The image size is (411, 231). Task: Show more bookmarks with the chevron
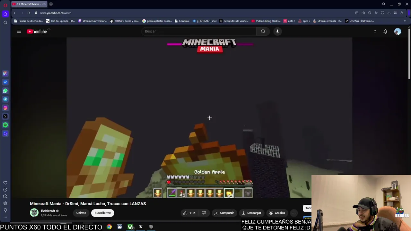(x=405, y=21)
